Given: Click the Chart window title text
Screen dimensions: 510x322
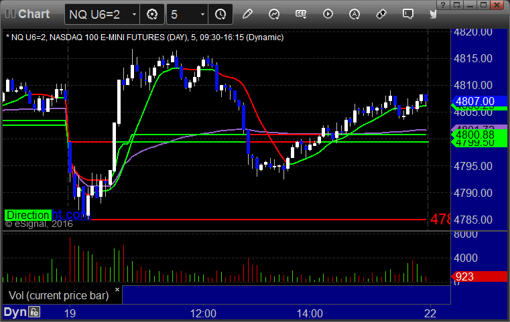Looking at the screenshot, I should (34, 13).
